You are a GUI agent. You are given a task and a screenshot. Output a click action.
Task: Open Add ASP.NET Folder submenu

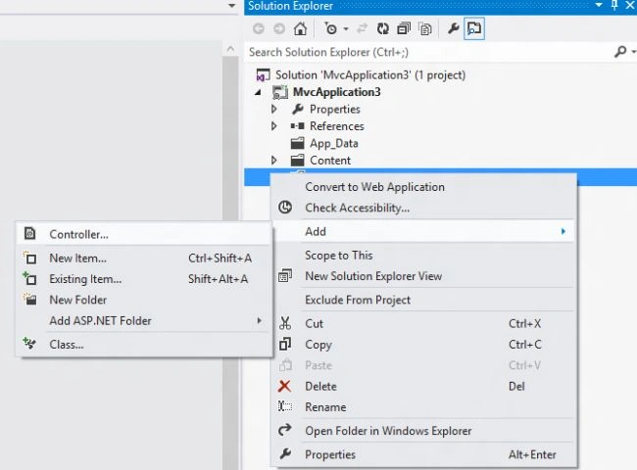click(x=143, y=320)
